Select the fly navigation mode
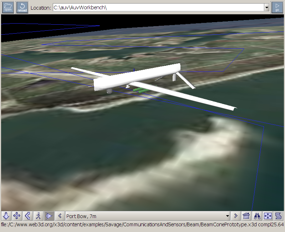285x232 pixels. [6, 216]
